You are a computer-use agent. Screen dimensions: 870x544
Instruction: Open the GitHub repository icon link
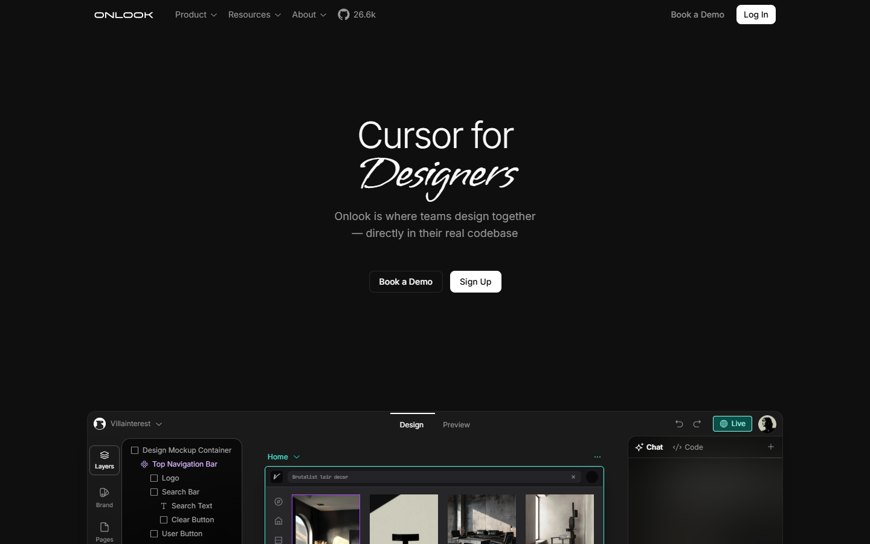click(x=344, y=15)
